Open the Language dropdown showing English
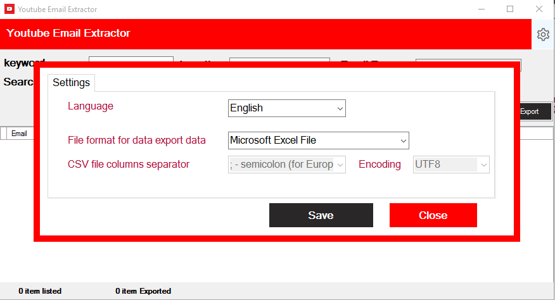Screen dimensions: 555x300 (x=287, y=108)
